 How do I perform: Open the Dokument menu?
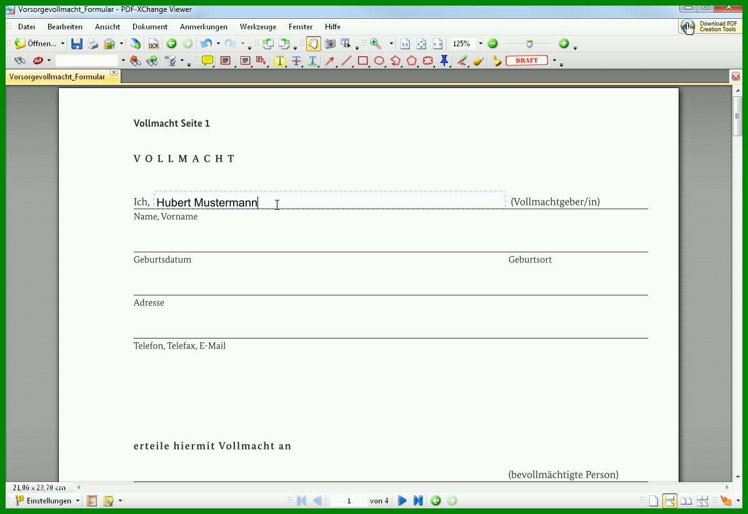point(150,27)
